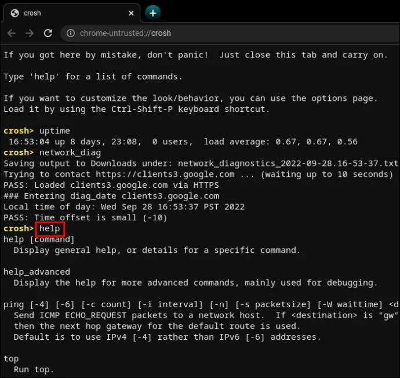The height and width of the screenshot is (378, 400).
Task: Click the 'If you want to customize the look/behavior' line
Action: [x=191, y=99]
